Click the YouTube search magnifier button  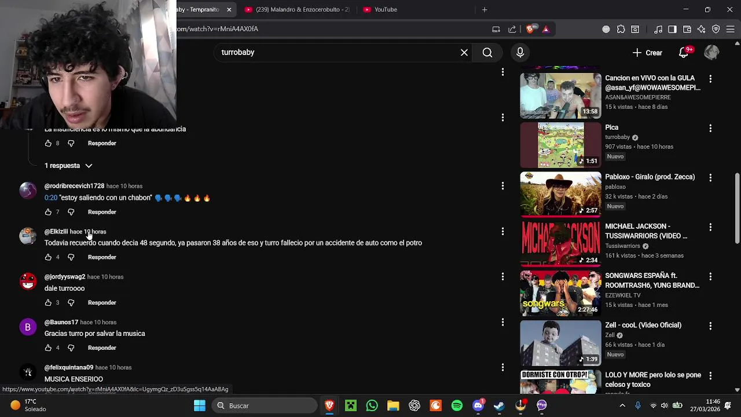pos(487,53)
